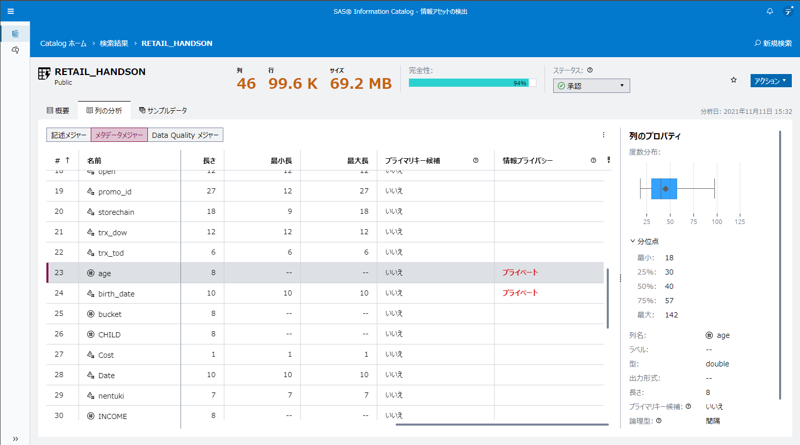This screenshot has width=800, height=445.
Task: Click プライベート in the age row
Action: pos(520,273)
